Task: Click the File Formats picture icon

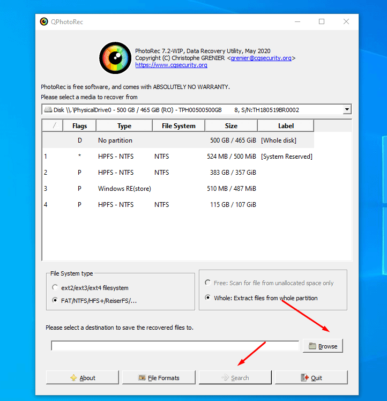Action: click(x=142, y=378)
